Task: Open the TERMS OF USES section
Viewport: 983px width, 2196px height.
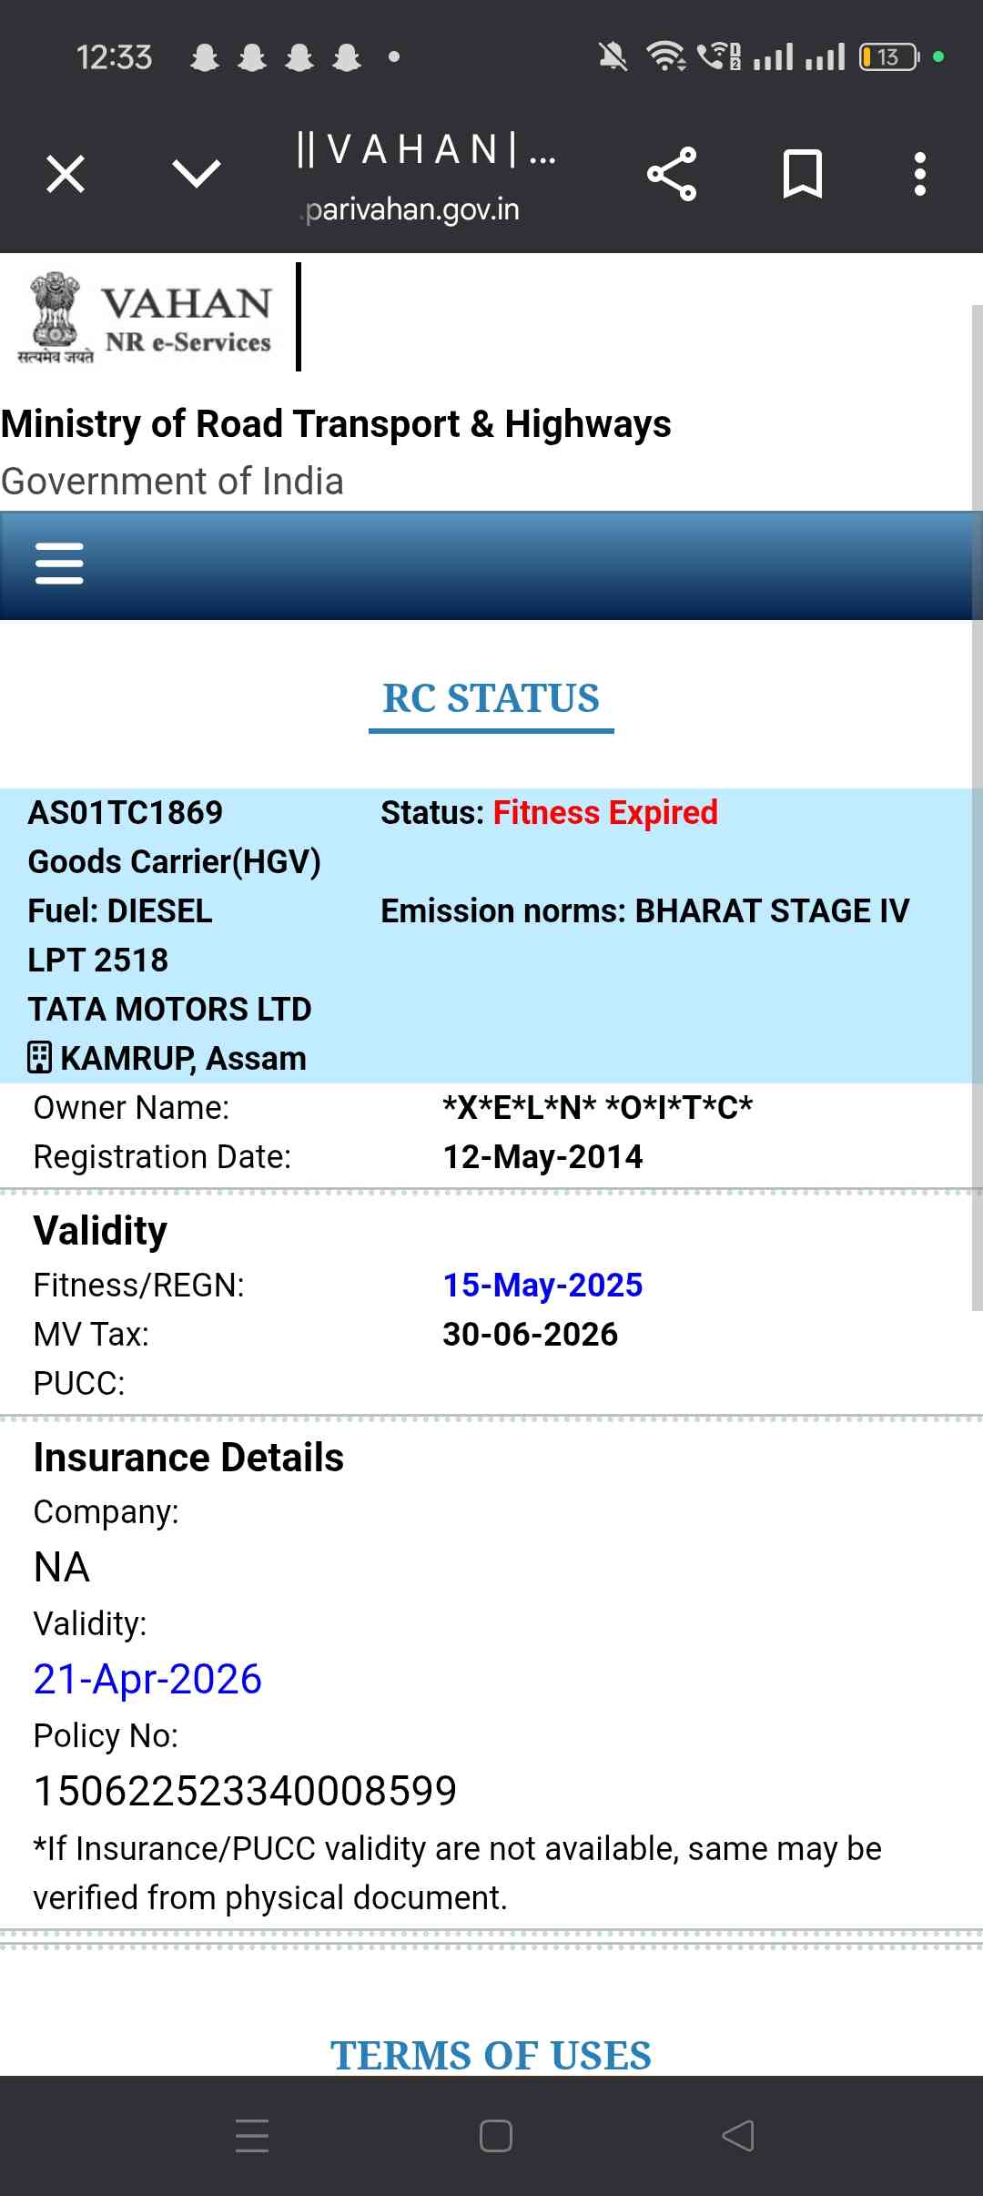Action: pyautogui.click(x=491, y=2054)
